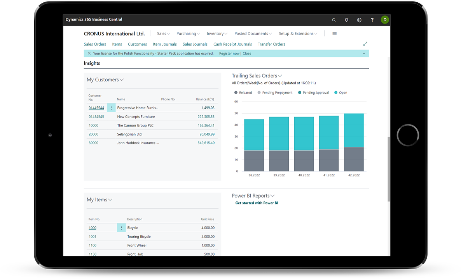Viewport: 461px width, 279px height.
Task: Click the expand page arrows icon
Action: (365, 44)
